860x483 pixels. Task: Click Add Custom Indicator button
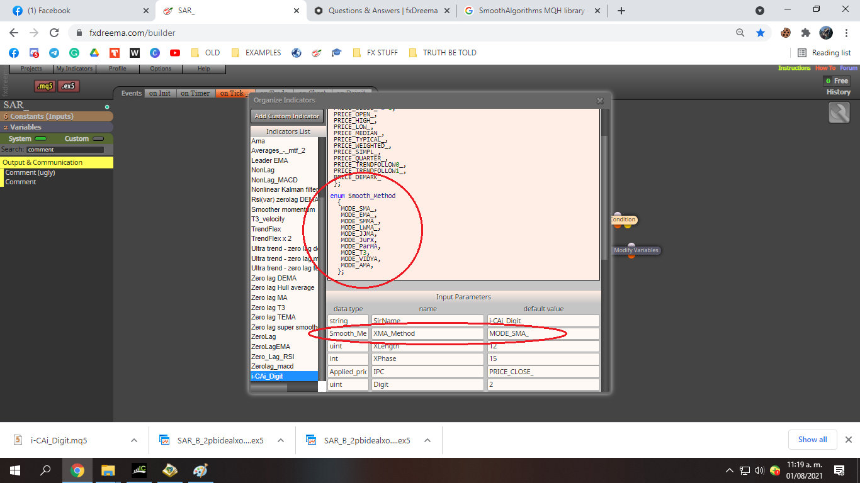[287, 116]
